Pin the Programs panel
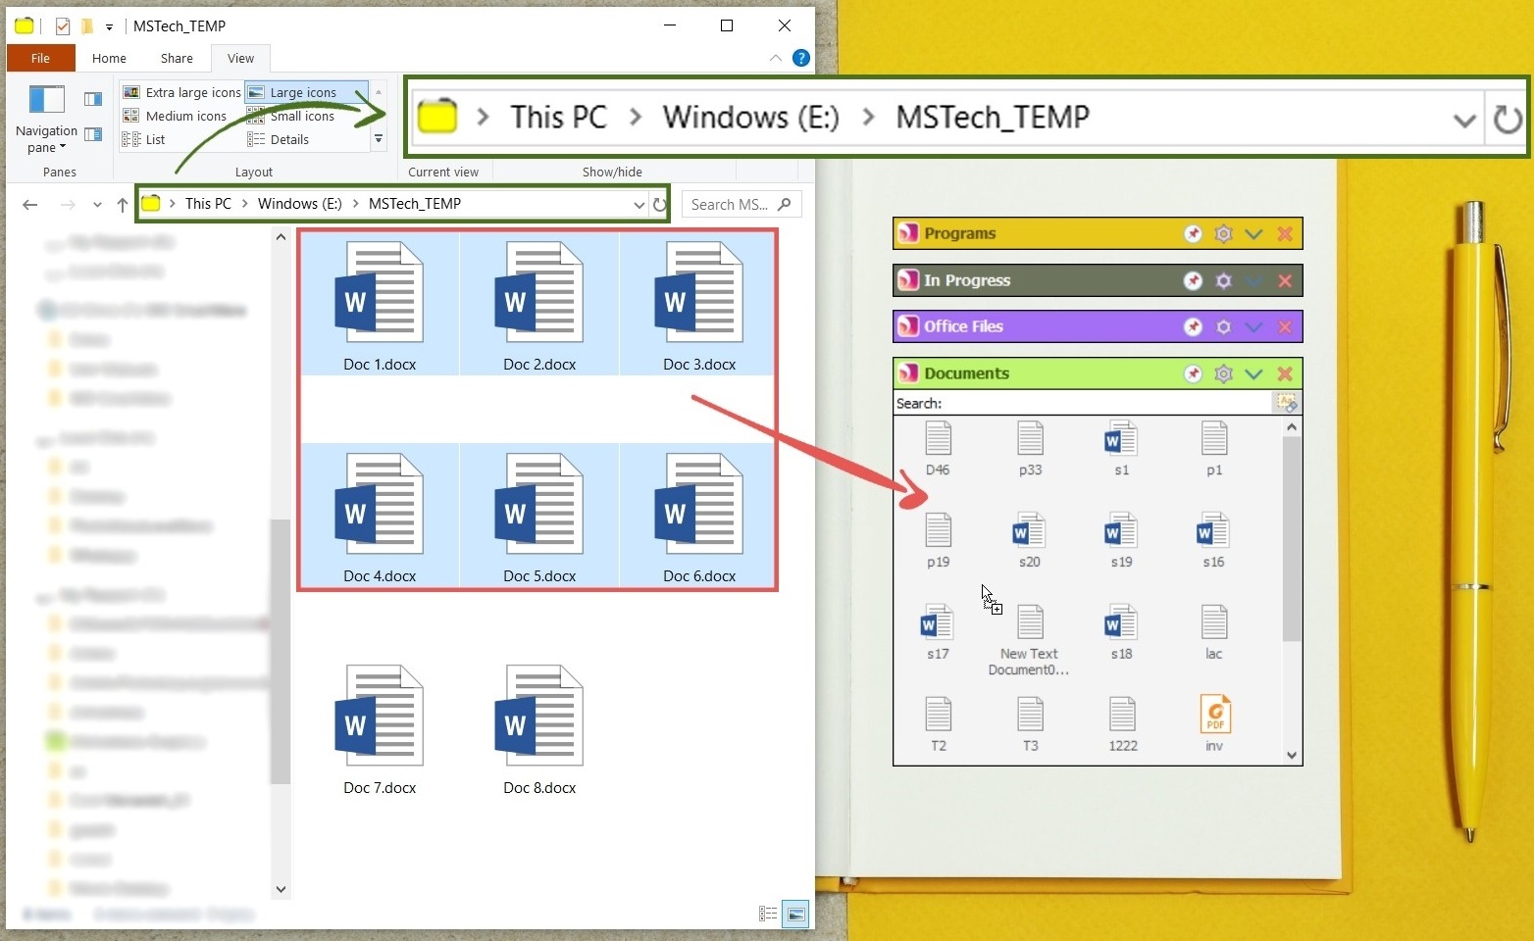This screenshot has width=1534, height=941. (x=1193, y=234)
